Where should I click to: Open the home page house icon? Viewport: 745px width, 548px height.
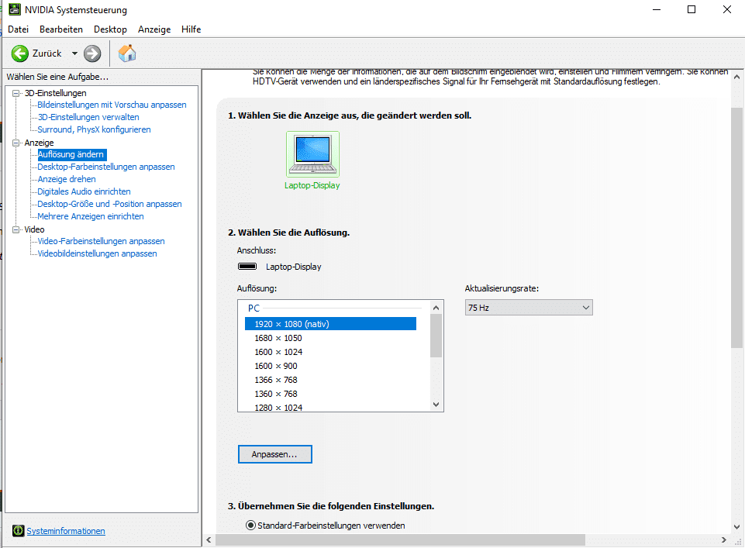point(127,53)
